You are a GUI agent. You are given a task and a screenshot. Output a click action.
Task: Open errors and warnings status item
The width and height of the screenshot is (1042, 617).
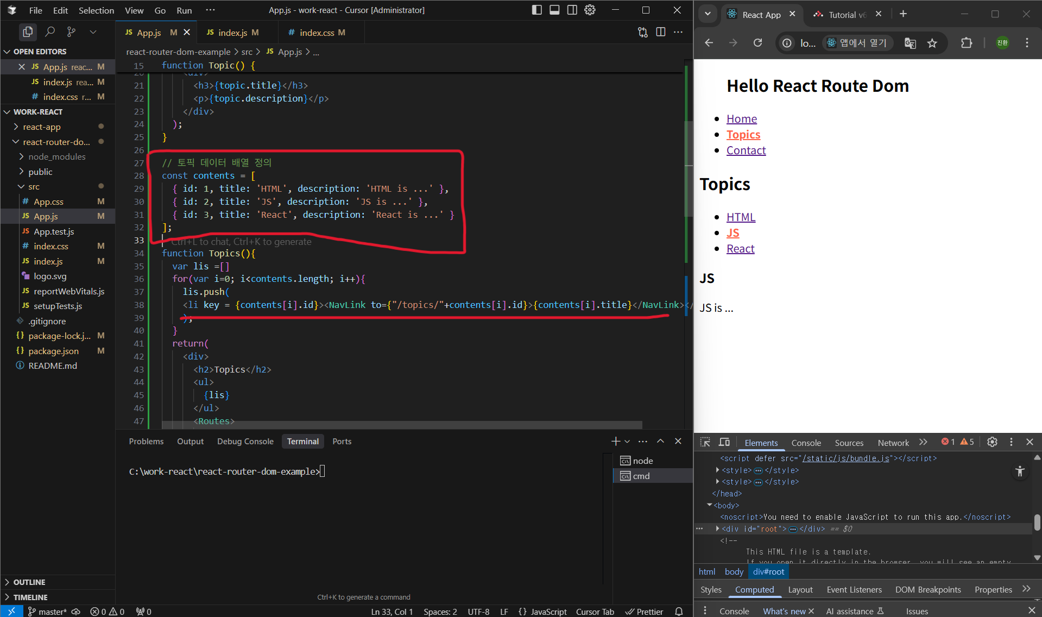108,612
